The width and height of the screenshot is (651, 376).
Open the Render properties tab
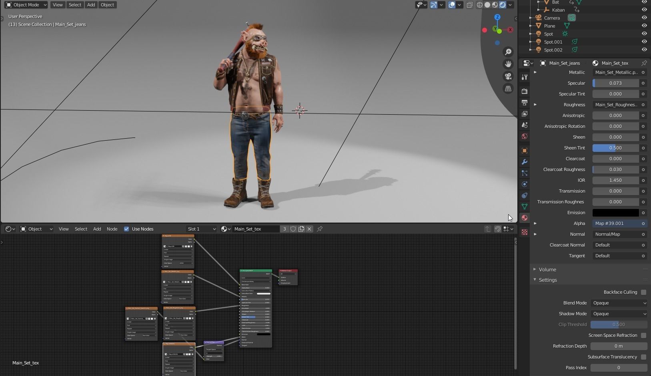[525, 92]
